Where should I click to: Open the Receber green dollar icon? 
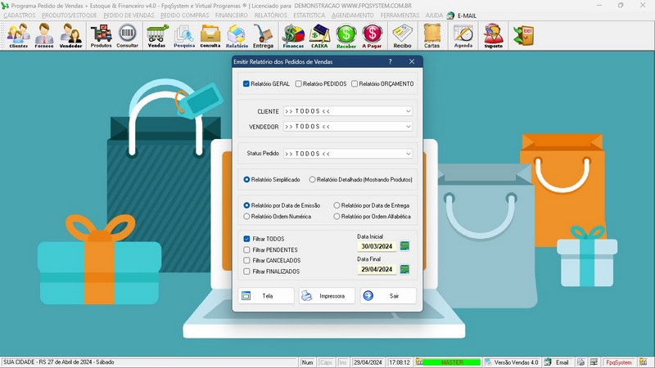click(346, 36)
